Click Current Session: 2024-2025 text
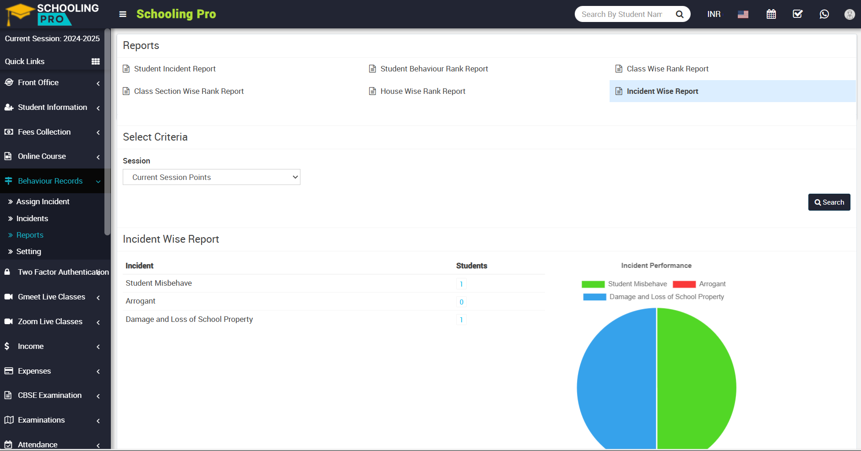Screen dimensions: 861x451 point(52,38)
